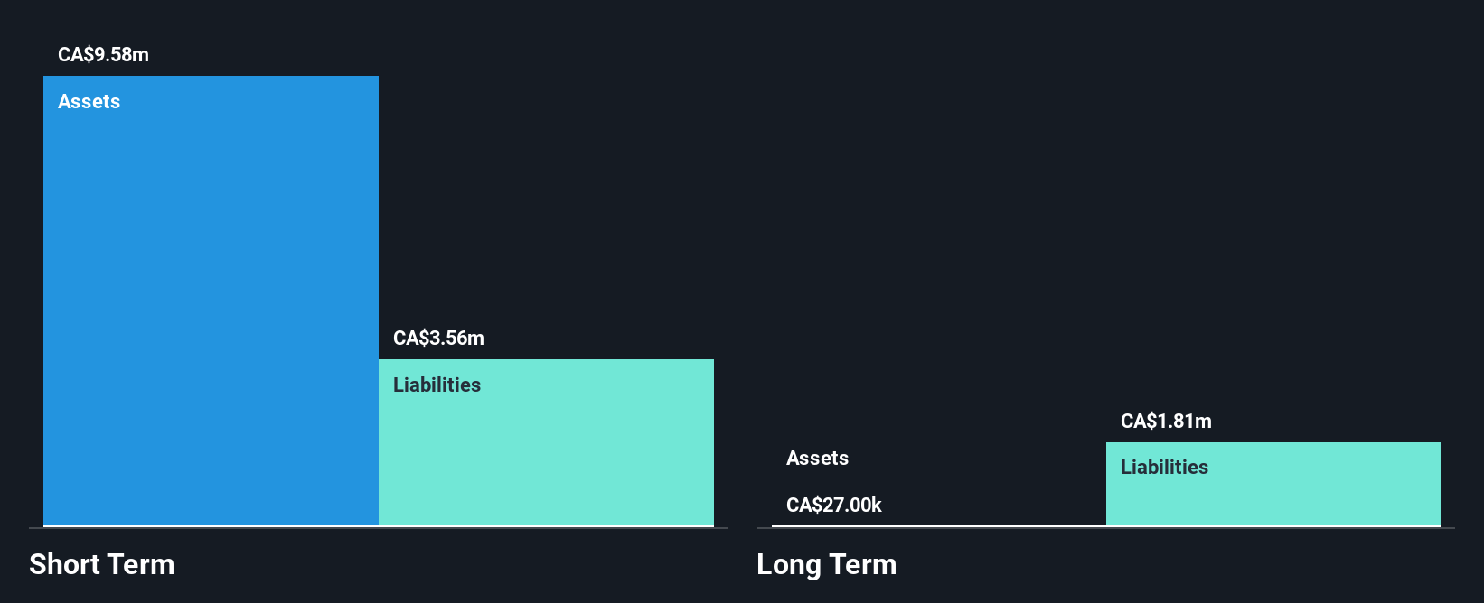Screen dimensions: 1484x603
Task: Click Liabilities label in long term bar
Action: coord(1164,468)
